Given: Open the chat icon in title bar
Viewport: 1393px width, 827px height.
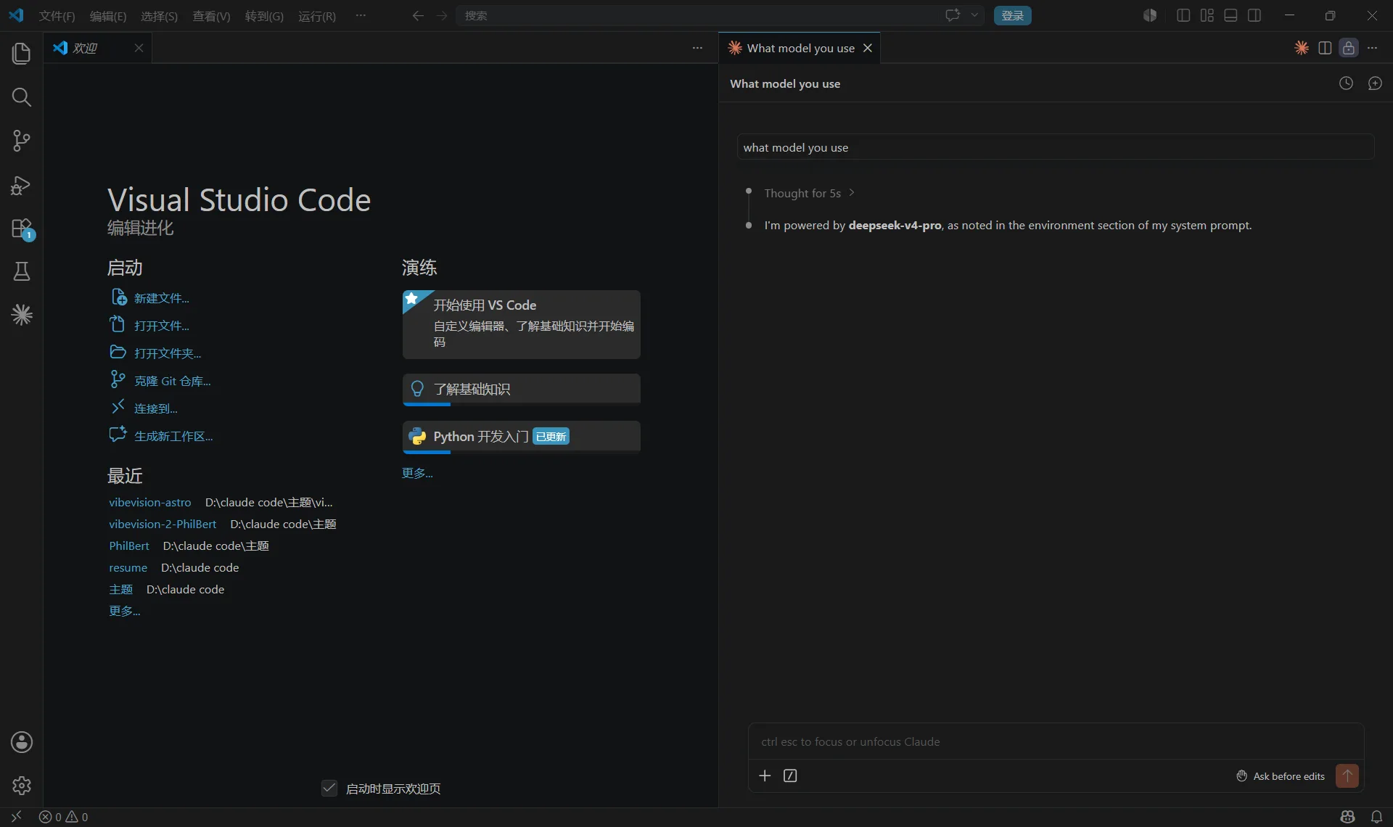Looking at the screenshot, I should point(953,15).
